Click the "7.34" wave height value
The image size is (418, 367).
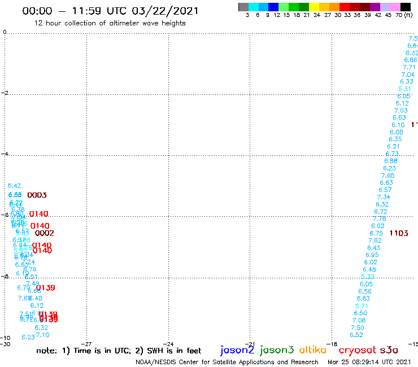click(384, 197)
